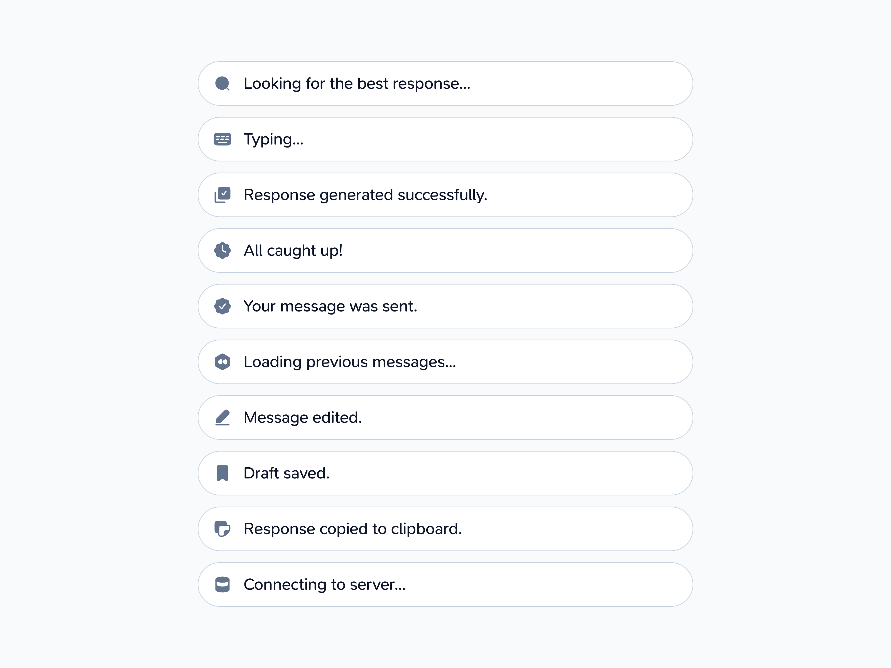Click the "Connecting to server..." text
Viewport: 891px width, 668px height.
[325, 585]
